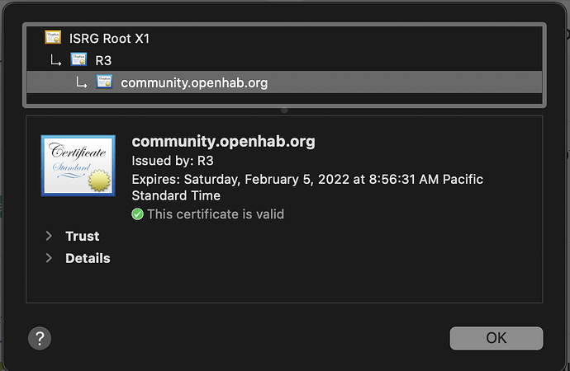This screenshot has height=371, width=570.
Task: Click the ISRG Root X1 certificate icon
Action: point(53,37)
